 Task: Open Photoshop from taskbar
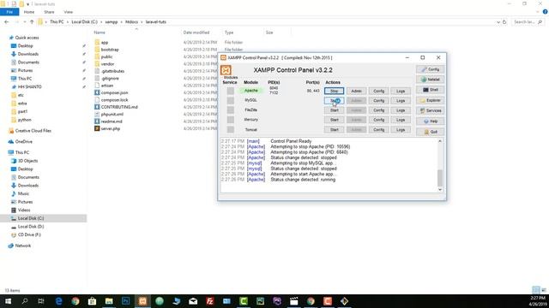(x=126, y=300)
